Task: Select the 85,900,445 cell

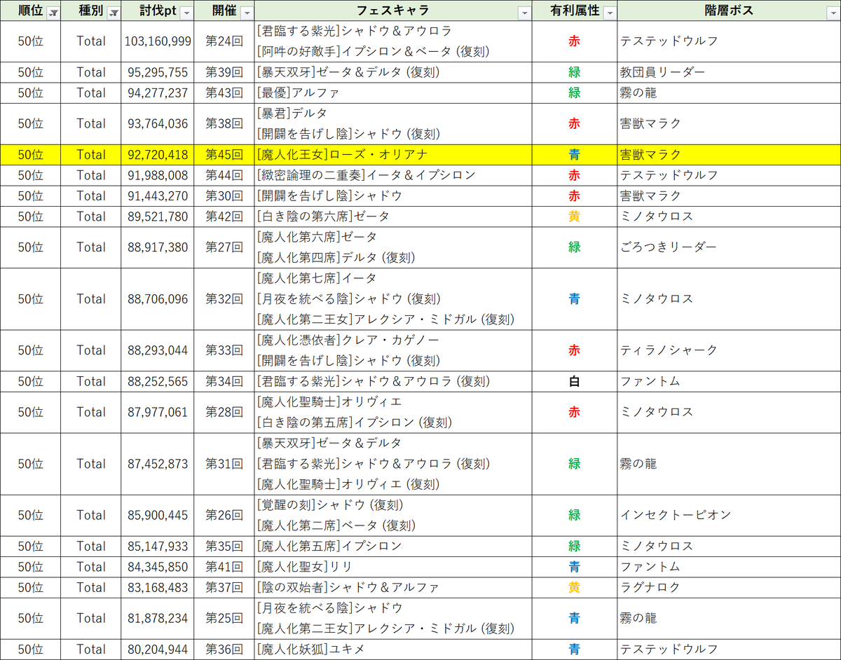Action: coord(157,515)
